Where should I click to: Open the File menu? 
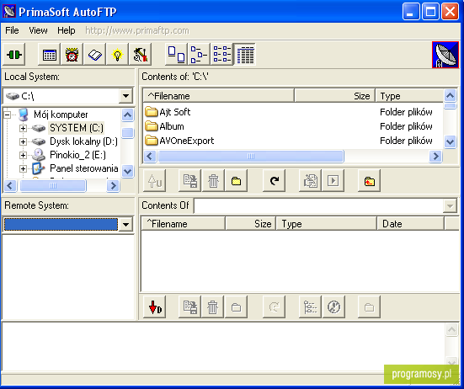coord(12,30)
